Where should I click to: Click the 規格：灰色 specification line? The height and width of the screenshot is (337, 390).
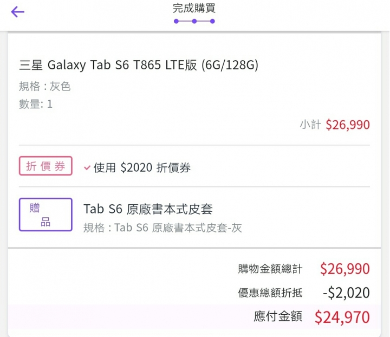coord(45,87)
